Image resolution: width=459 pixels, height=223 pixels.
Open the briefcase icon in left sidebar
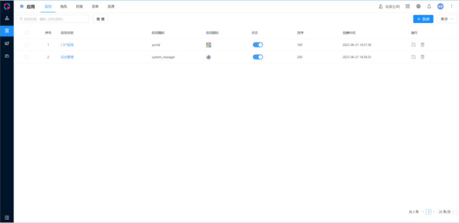(x=7, y=56)
